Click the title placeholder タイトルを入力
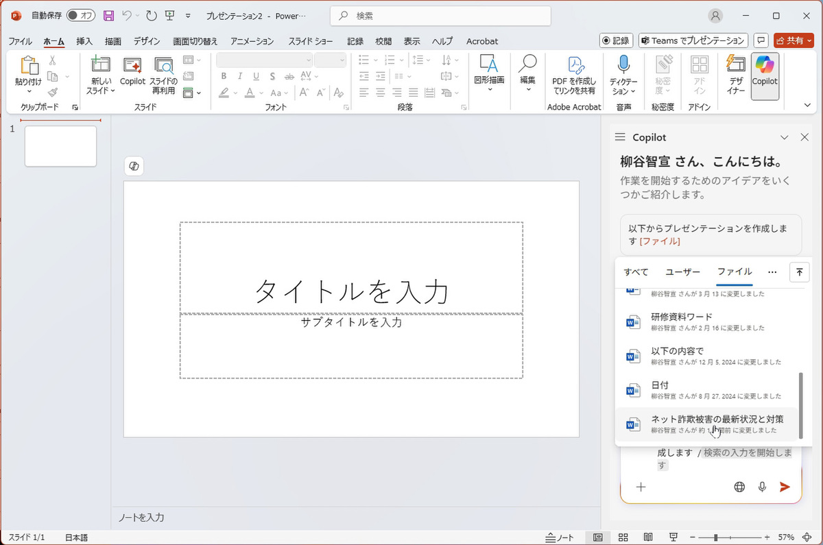823x545 pixels. point(351,291)
